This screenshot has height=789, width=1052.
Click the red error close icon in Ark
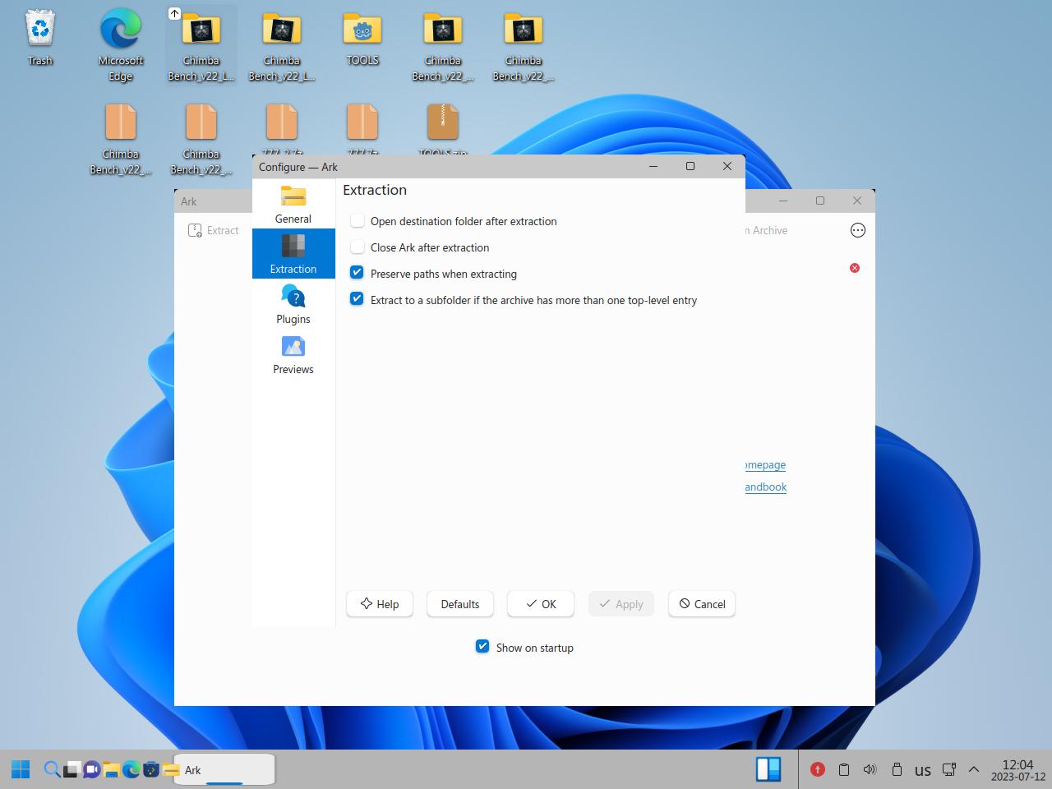[855, 268]
